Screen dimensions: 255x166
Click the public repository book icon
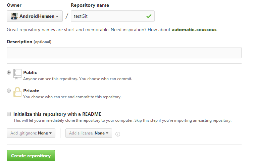17,74
